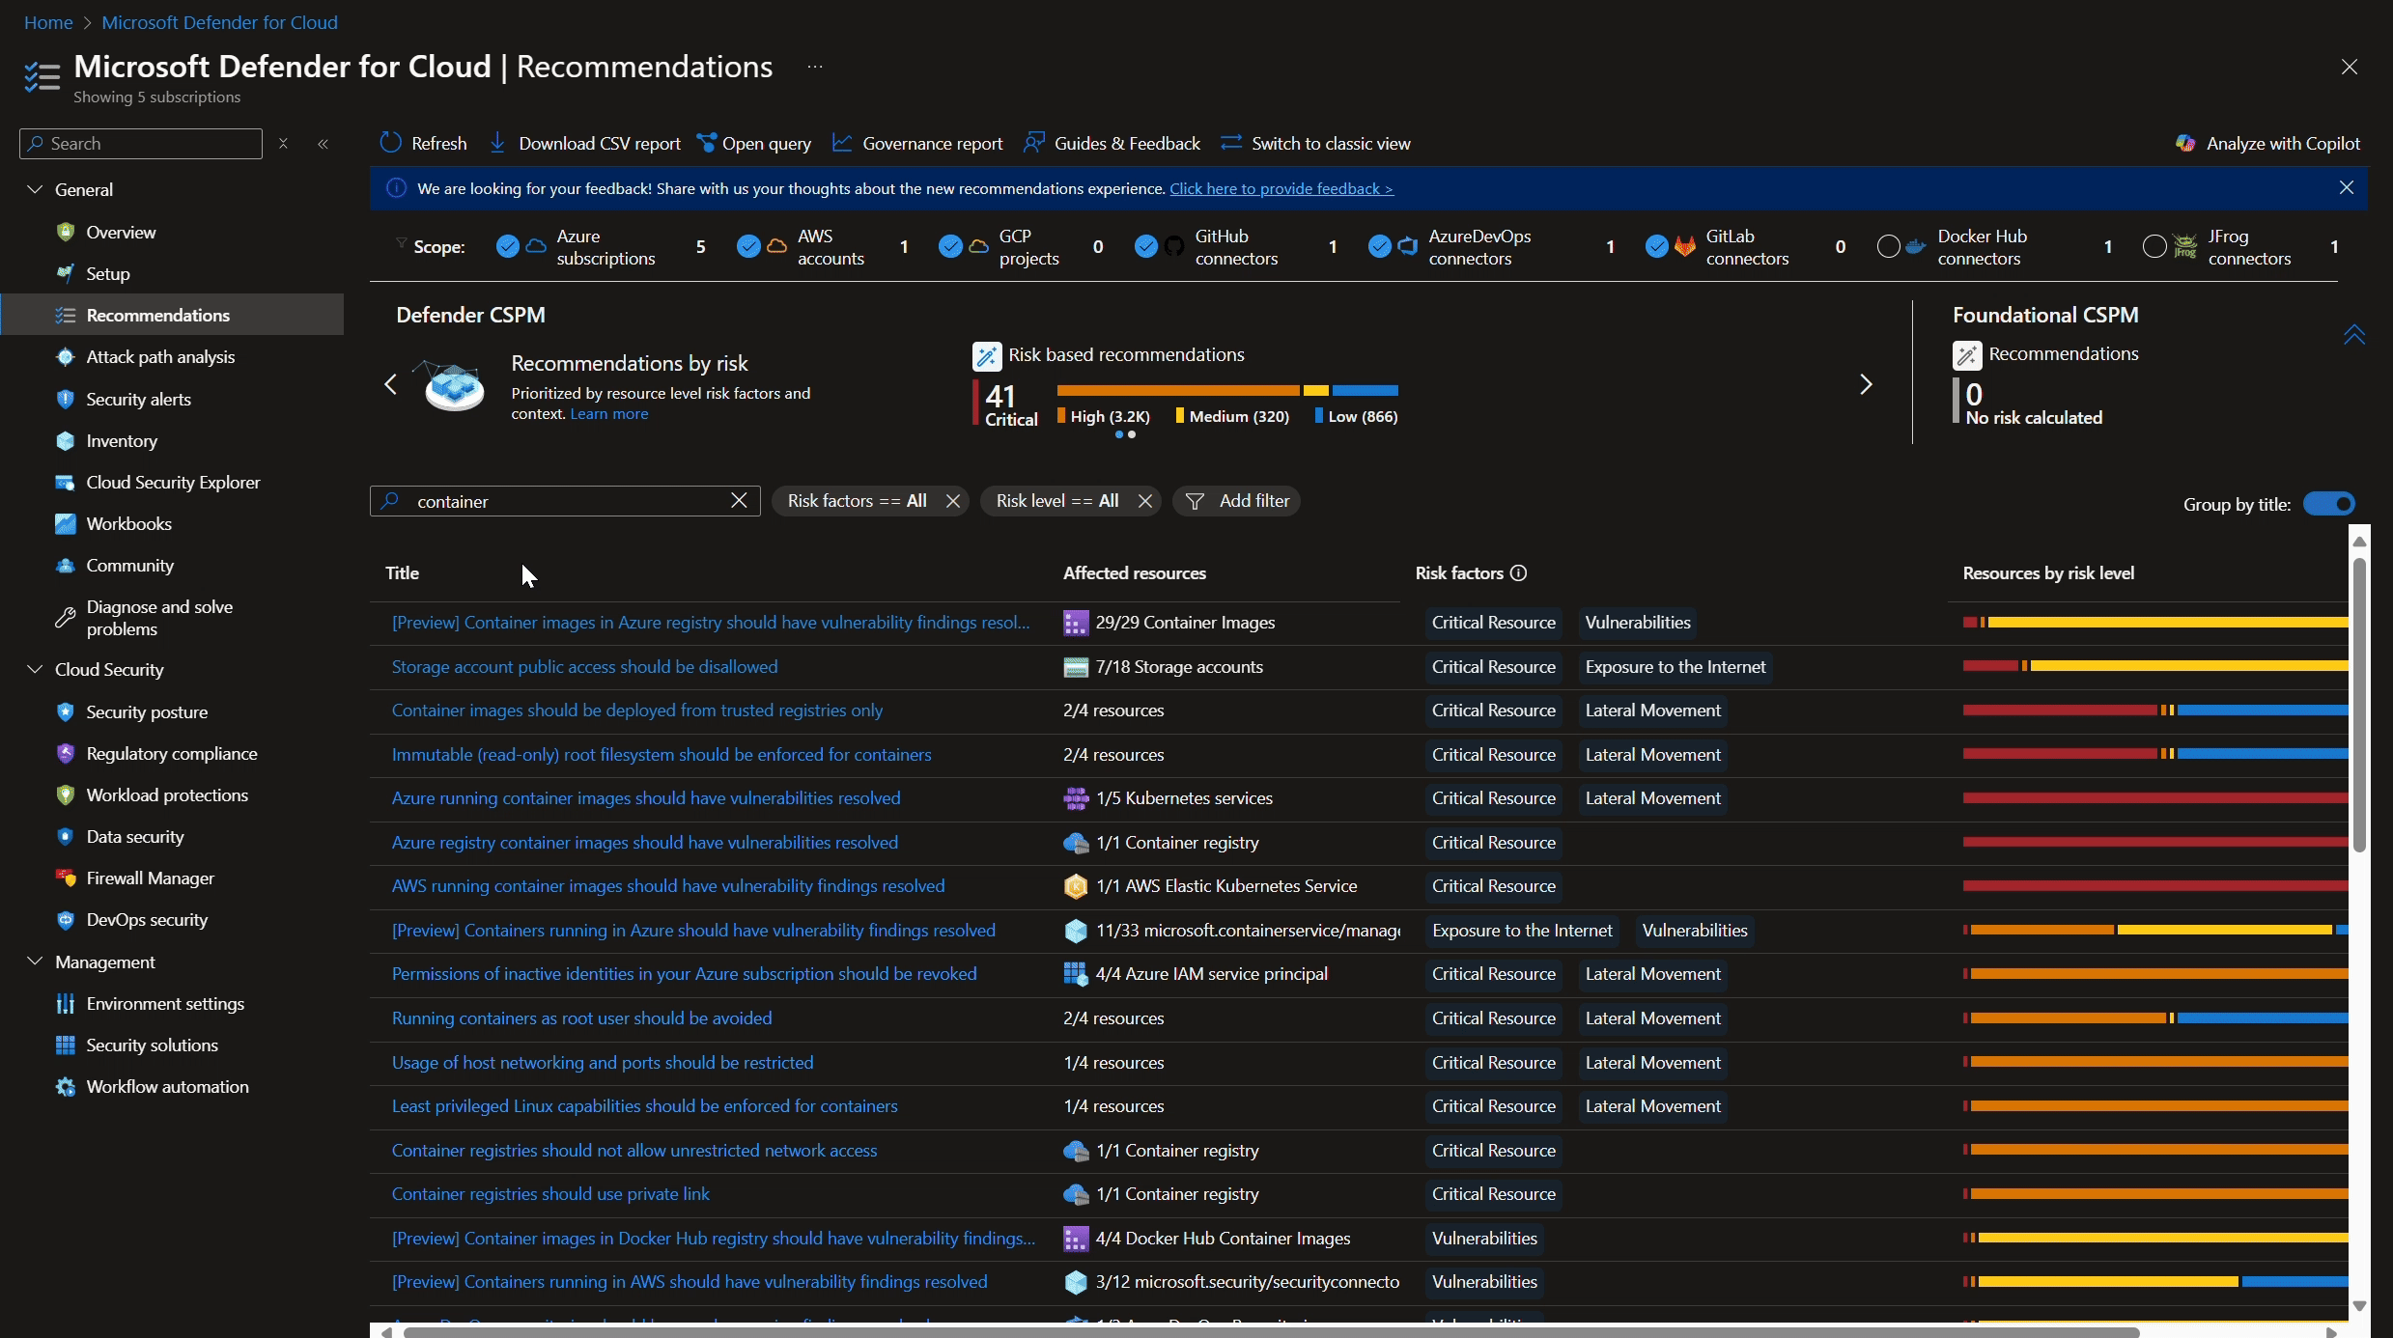This screenshot has height=1338, width=2393.
Task: Collapse summary panel with double-up chevron
Action: [2353, 335]
